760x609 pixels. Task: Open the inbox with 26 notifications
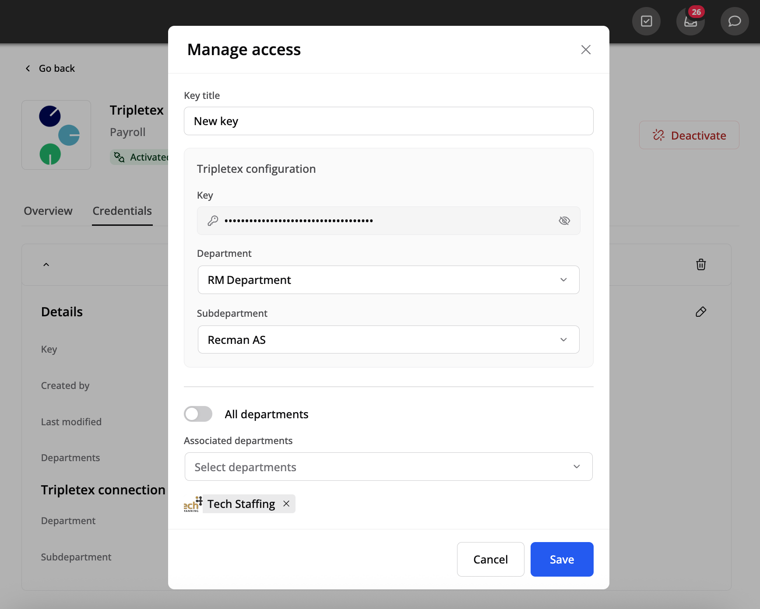pyautogui.click(x=690, y=21)
